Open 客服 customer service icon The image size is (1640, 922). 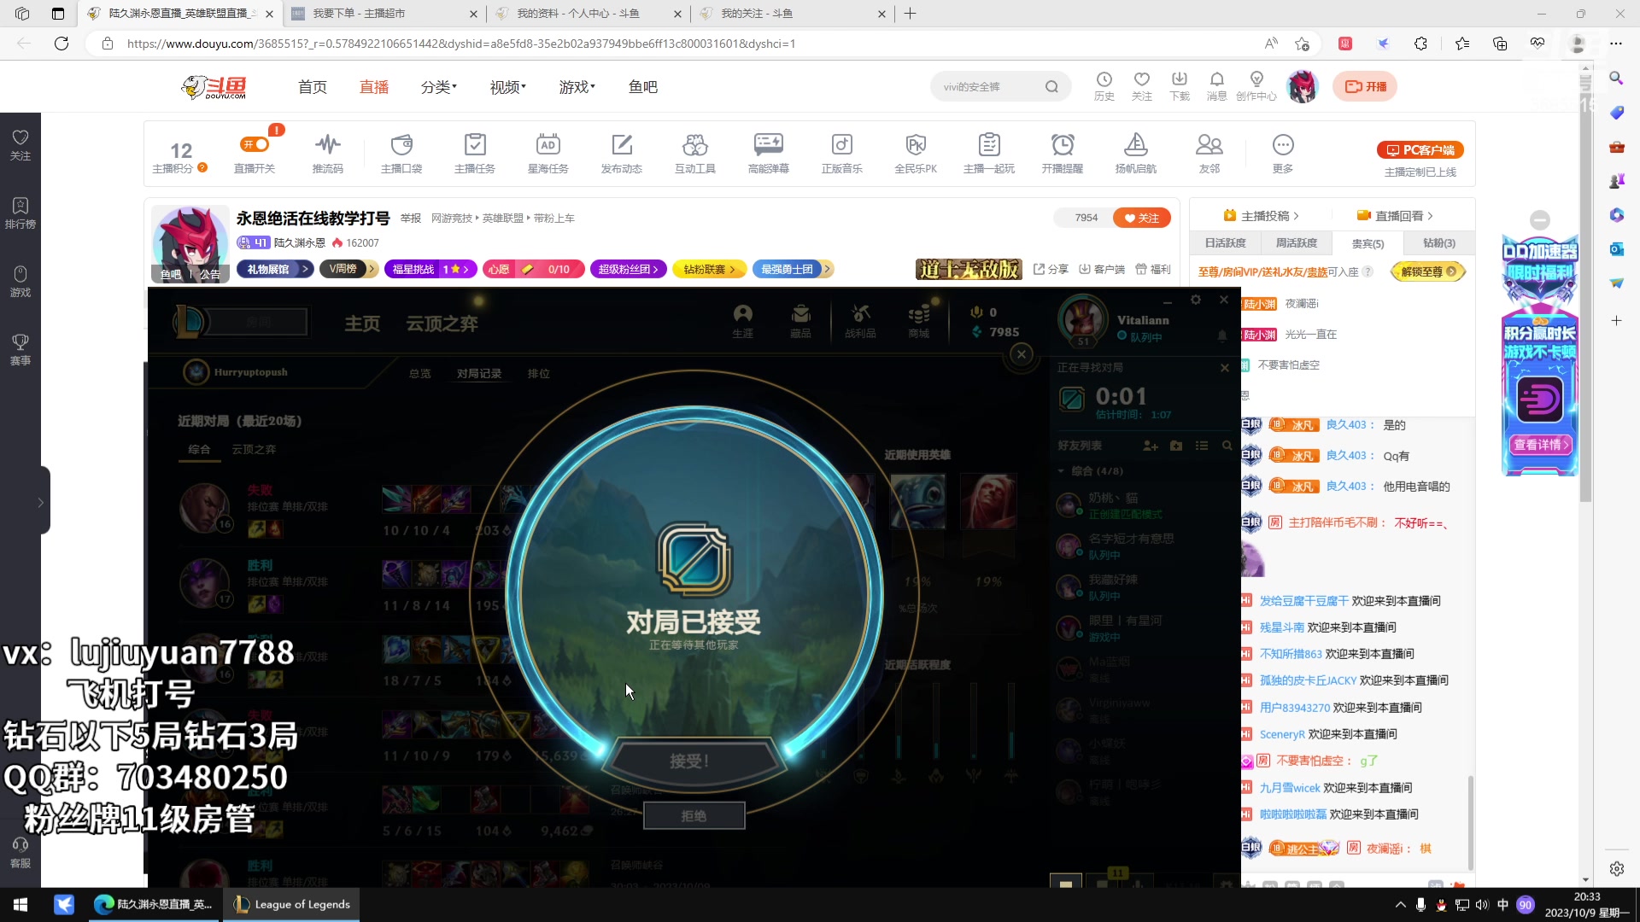click(20, 853)
